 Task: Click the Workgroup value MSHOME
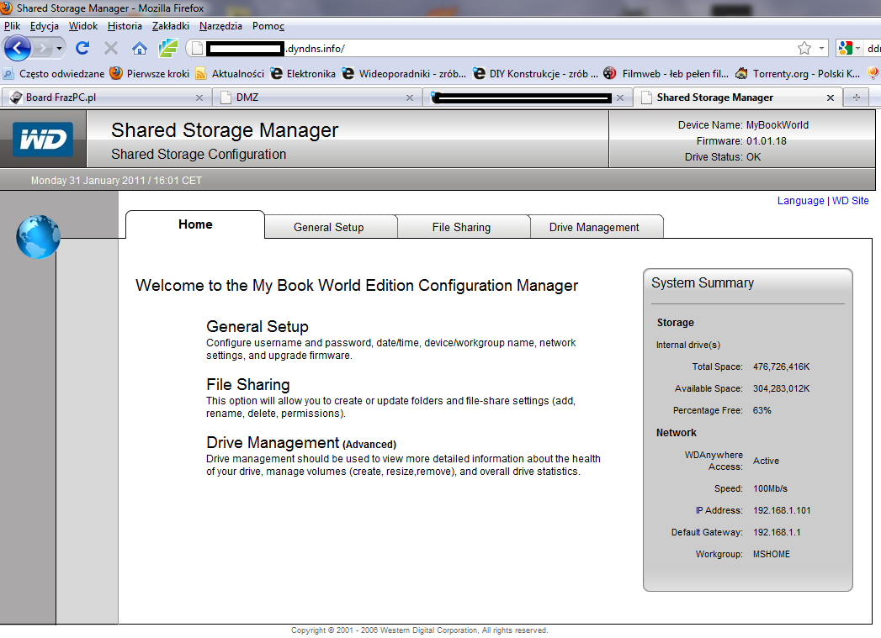pos(772,554)
